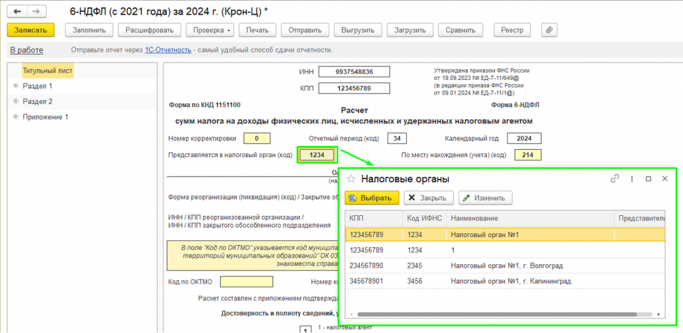Click the horizontal scrollbar left arrow
The height and width of the screenshot is (333, 683).
coord(351,314)
